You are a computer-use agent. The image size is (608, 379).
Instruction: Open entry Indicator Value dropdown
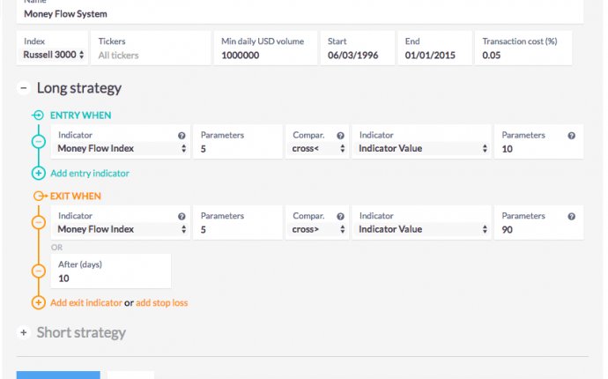(422, 149)
